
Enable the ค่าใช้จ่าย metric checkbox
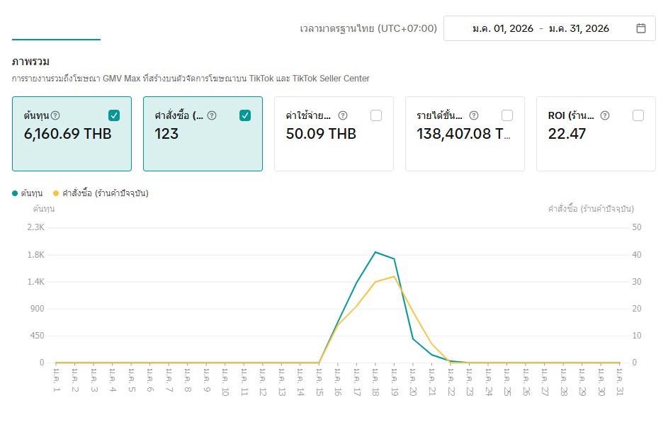point(376,115)
